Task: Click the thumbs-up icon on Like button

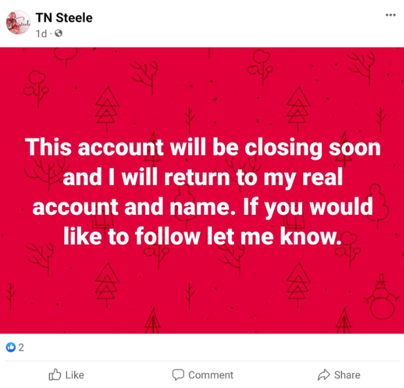Action: (x=55, y=374)
